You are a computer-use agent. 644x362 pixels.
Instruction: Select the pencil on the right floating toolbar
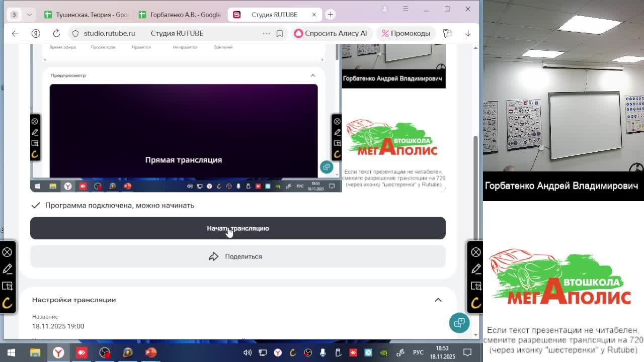(476, 269)
